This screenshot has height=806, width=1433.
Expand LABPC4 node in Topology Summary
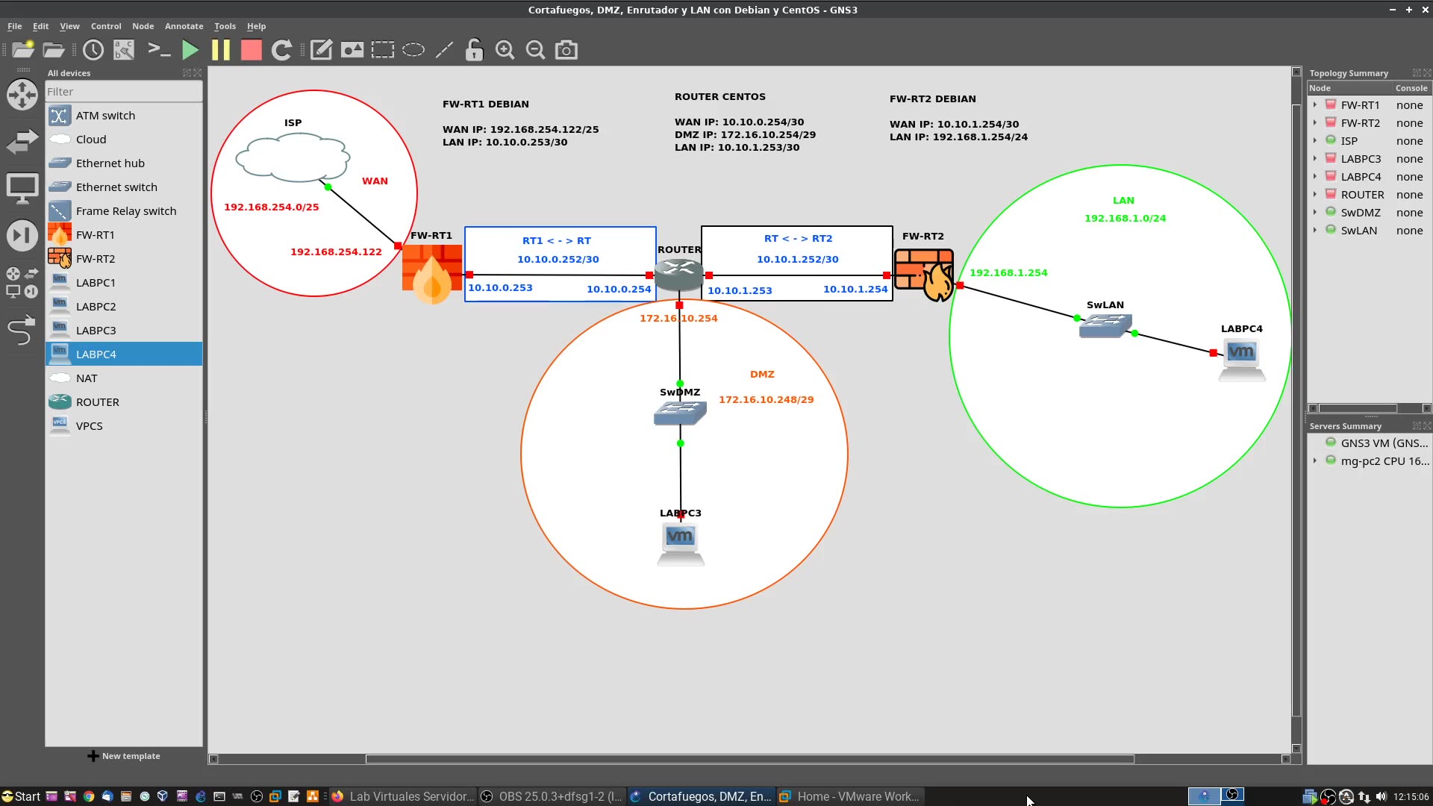click(1315, 177)
